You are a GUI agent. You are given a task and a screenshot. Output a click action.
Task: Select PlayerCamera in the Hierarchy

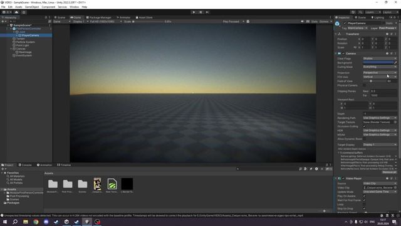(30, 35)
